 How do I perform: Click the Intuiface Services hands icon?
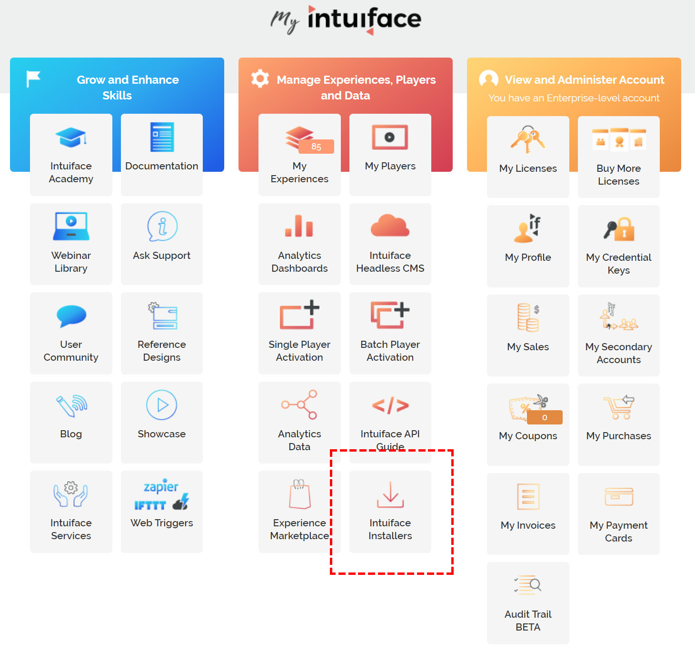(71, 494)
